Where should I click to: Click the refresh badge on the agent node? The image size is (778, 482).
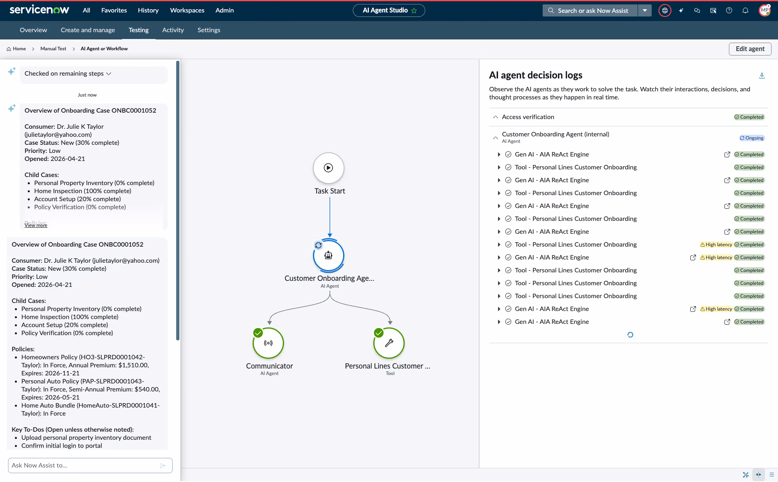coord(318,245)
